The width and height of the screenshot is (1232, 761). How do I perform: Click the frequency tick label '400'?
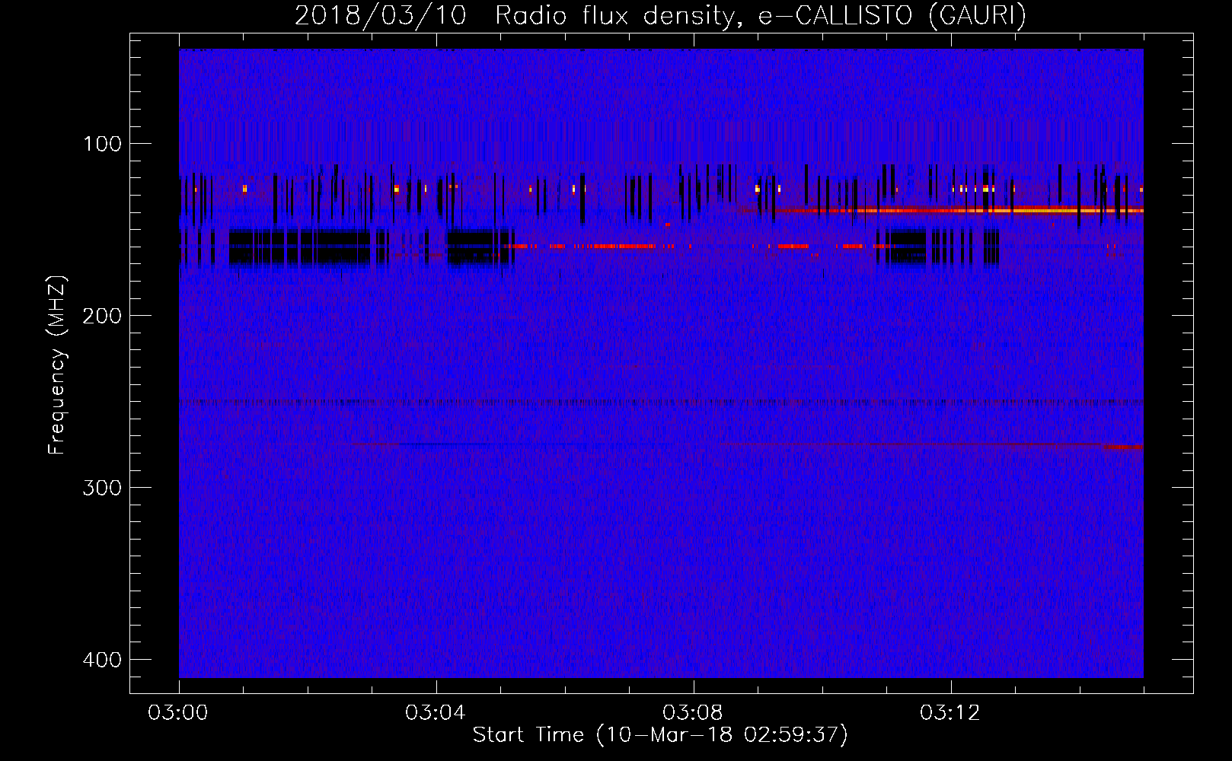point(102,660)
